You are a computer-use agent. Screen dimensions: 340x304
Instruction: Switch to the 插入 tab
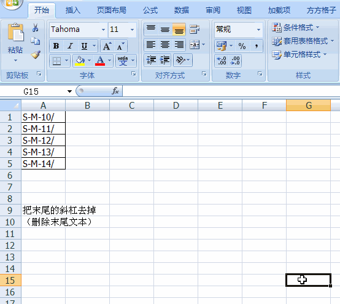pos(73,10)
